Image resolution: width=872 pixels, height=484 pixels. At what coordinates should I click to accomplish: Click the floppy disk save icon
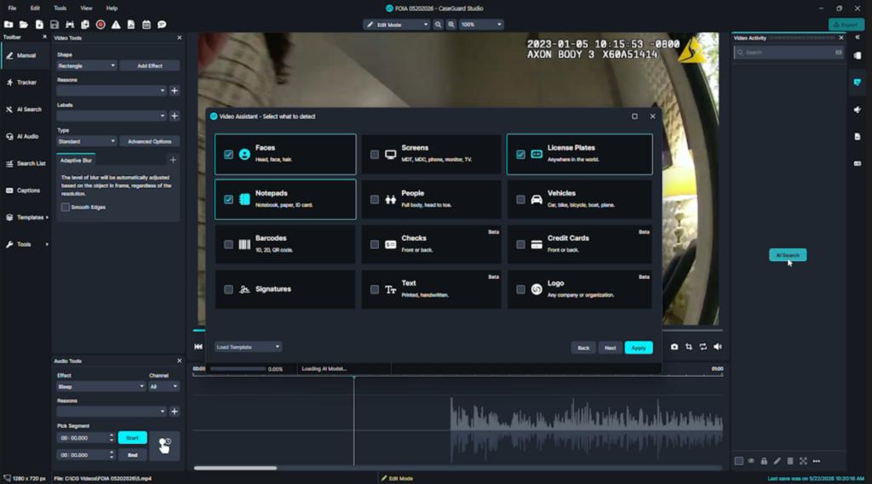point(54,25)
